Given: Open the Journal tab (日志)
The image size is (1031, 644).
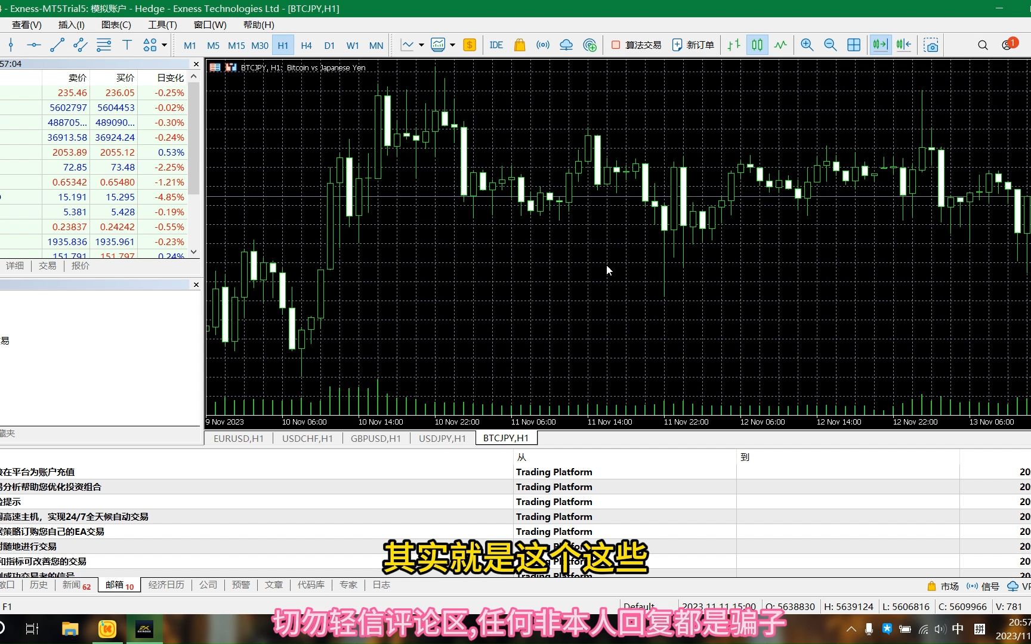Looking at the screenshot, I should 381,585.
